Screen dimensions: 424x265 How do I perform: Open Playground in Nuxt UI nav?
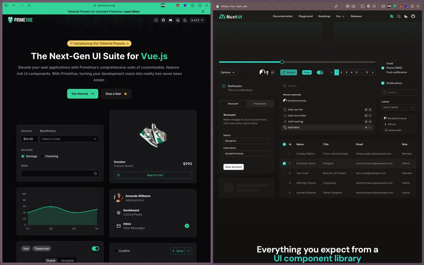(x=305, y=16)
